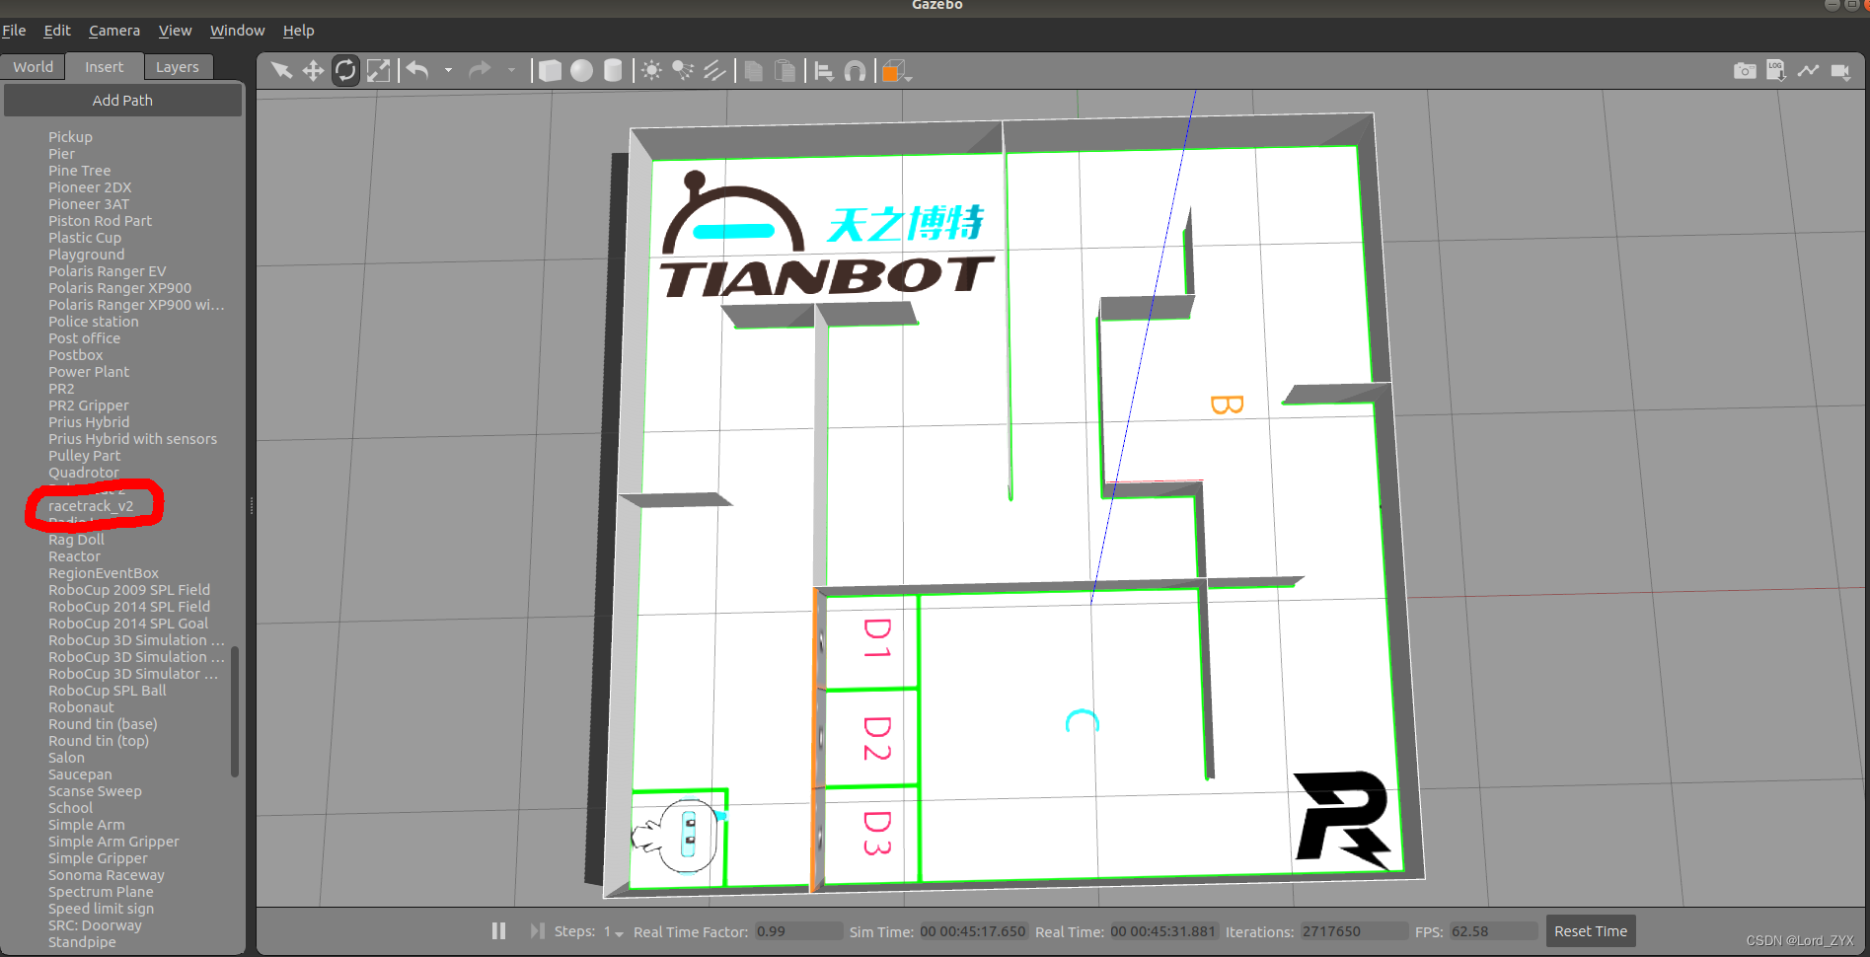Select the Pine Tree model
Screen dimensions: 1870x957
80,171
